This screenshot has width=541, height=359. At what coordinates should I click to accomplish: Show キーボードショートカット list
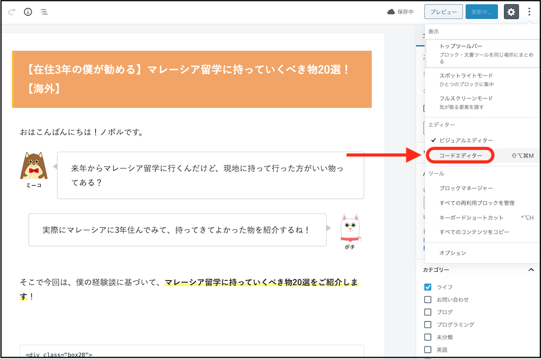pos(483,218)
